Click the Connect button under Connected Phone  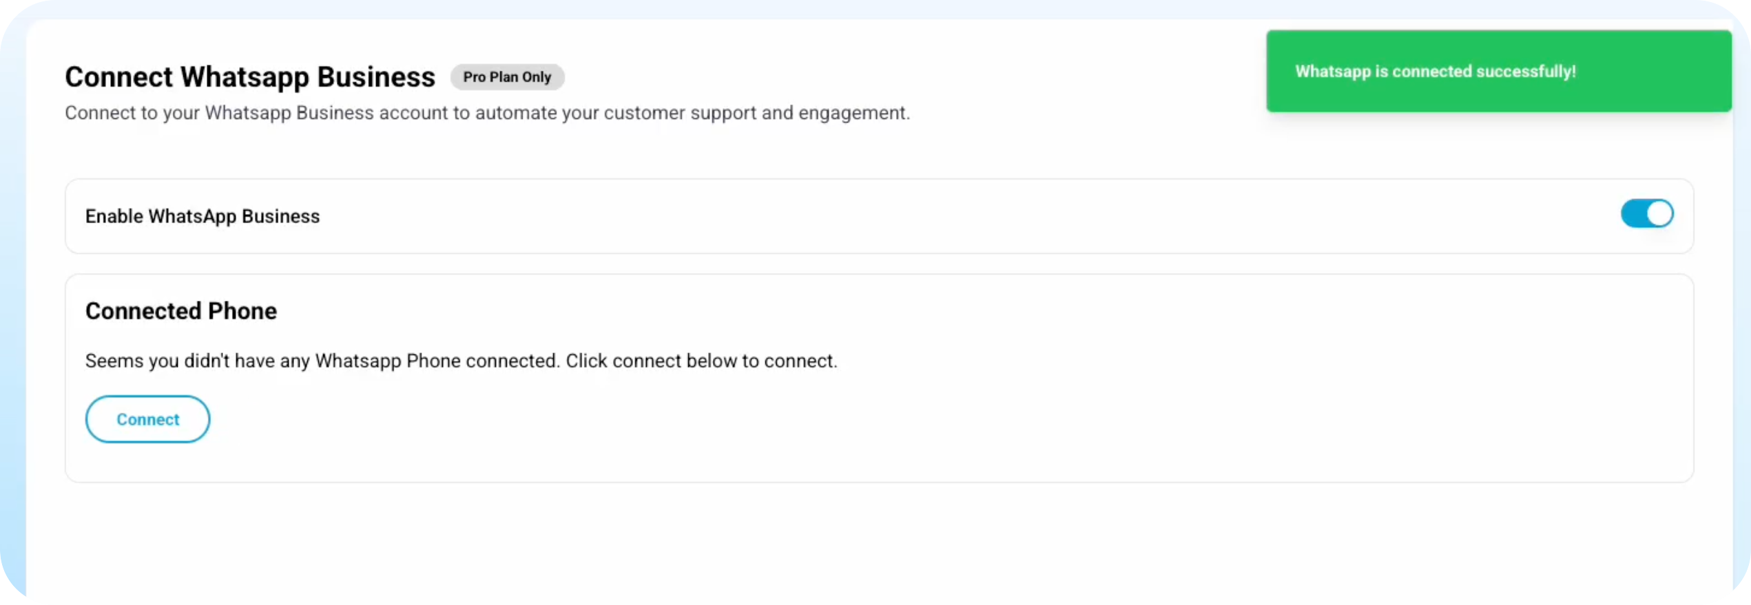coord(147,419)
